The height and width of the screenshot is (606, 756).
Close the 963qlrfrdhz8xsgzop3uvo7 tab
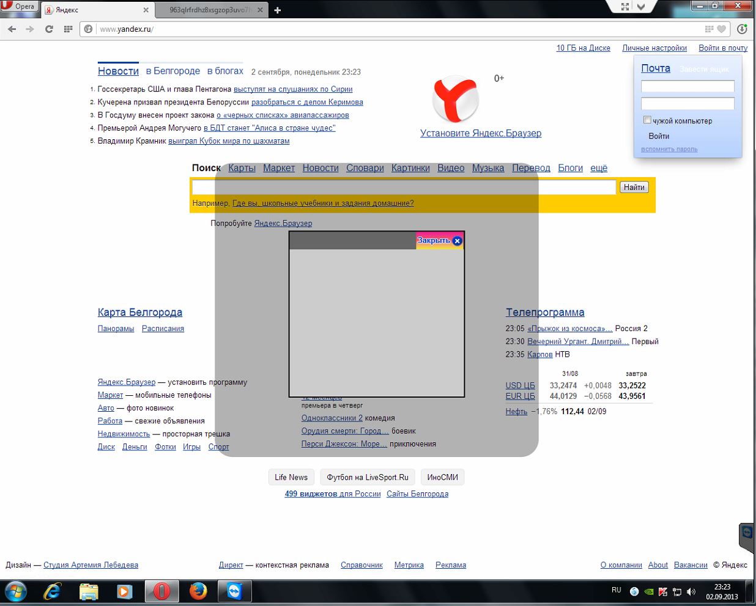260,10
